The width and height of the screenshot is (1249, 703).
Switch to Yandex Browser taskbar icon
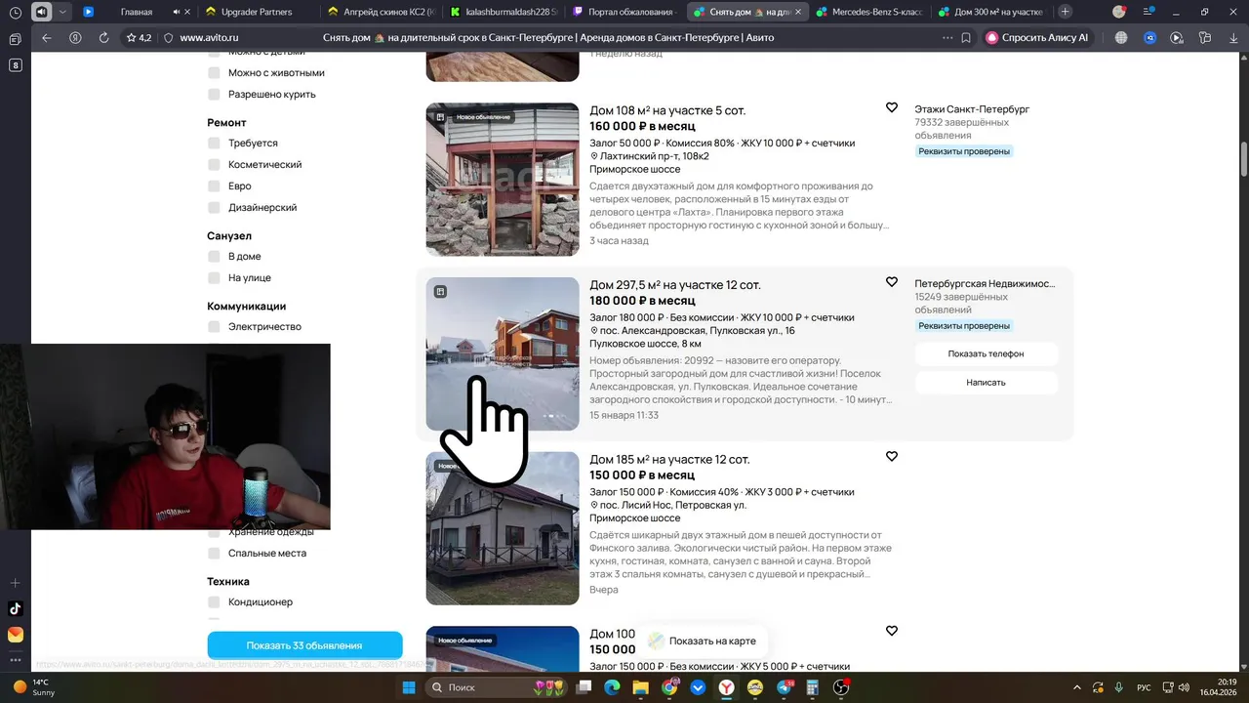pos(727,687)
